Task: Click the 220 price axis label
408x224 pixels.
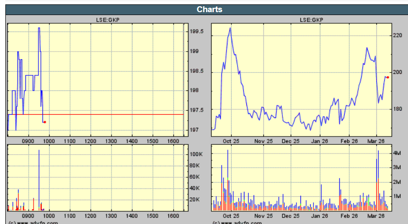Action: point(397,35)
